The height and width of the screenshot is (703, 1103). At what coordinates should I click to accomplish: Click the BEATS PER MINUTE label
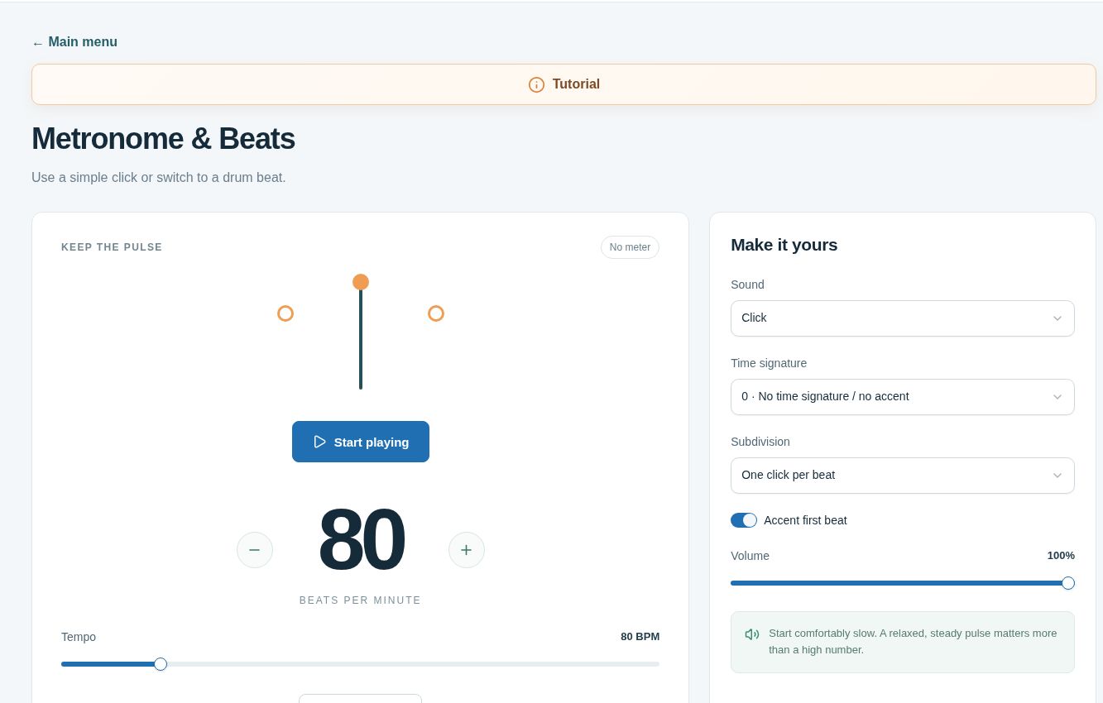click(360, 600)
